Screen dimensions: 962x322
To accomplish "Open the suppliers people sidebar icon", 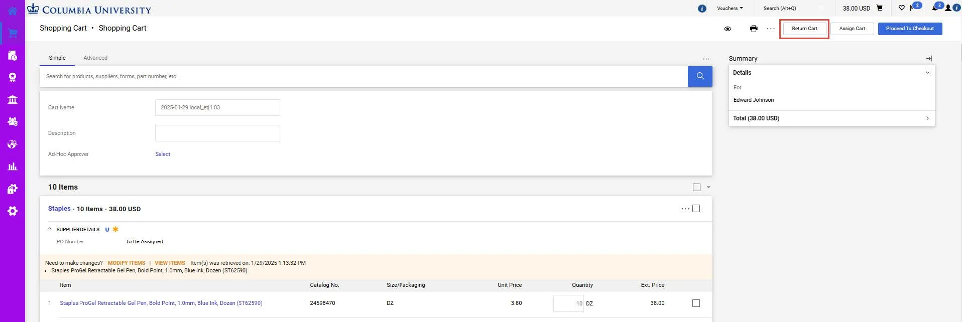I will (13, 121).
